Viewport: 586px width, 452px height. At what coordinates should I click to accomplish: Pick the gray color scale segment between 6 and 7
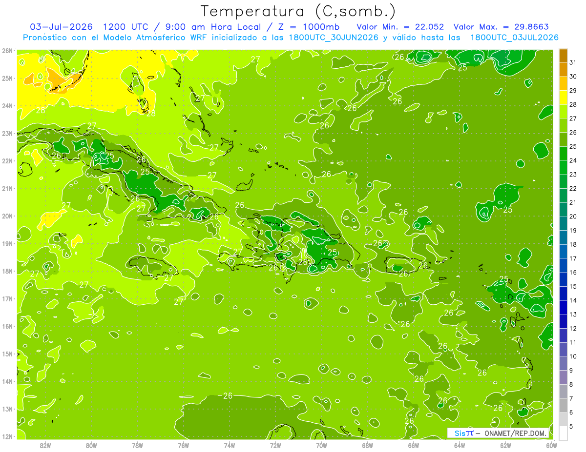(x=563, y=405)
